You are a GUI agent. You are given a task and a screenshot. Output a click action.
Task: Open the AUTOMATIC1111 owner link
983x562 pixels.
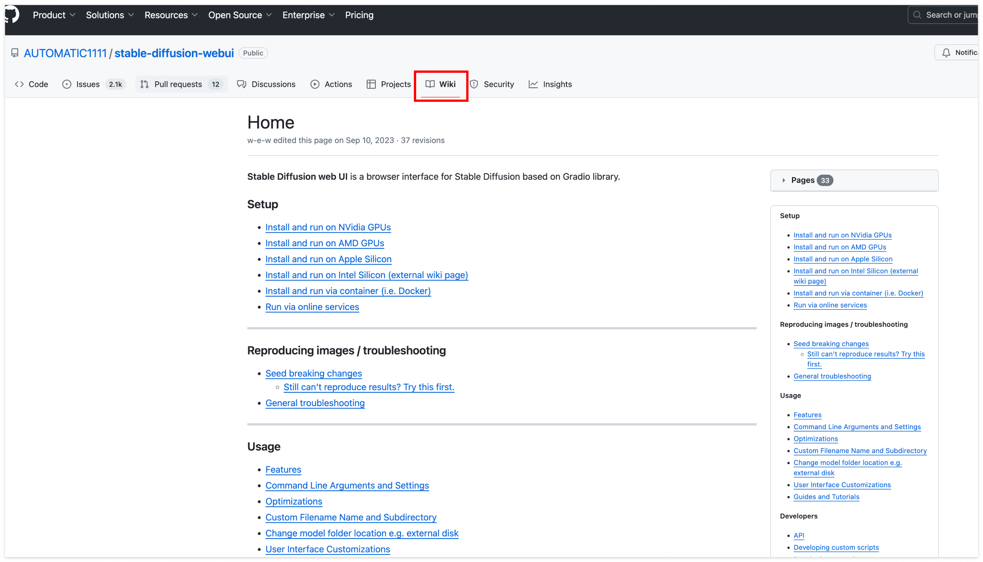65,53
